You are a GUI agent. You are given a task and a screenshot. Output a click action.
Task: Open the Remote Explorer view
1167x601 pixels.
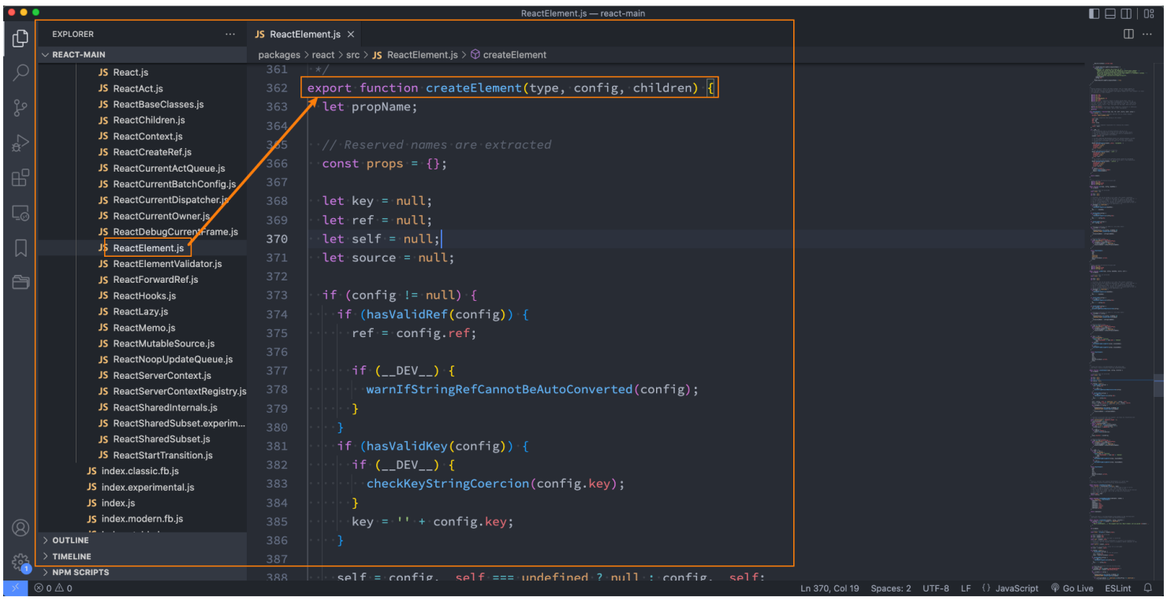click(21, 213)
